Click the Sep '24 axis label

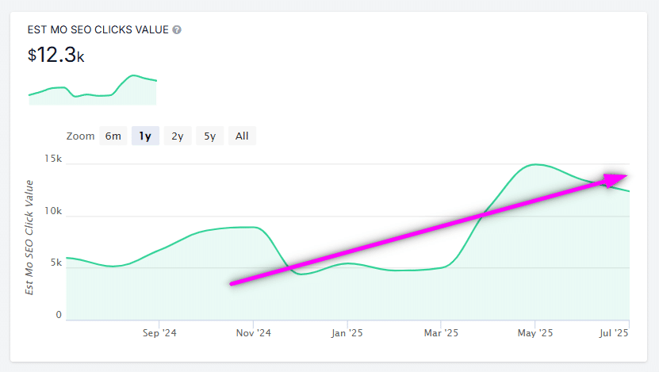pyautogui.click(x=159, y=333)
